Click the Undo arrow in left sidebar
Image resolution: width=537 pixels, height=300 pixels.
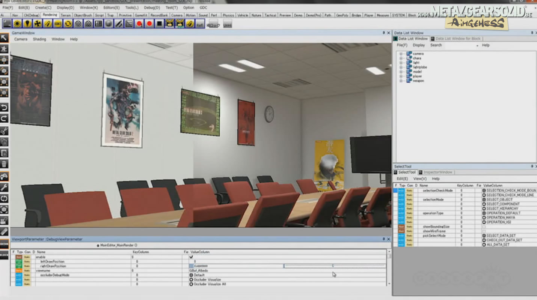[4, 108]
